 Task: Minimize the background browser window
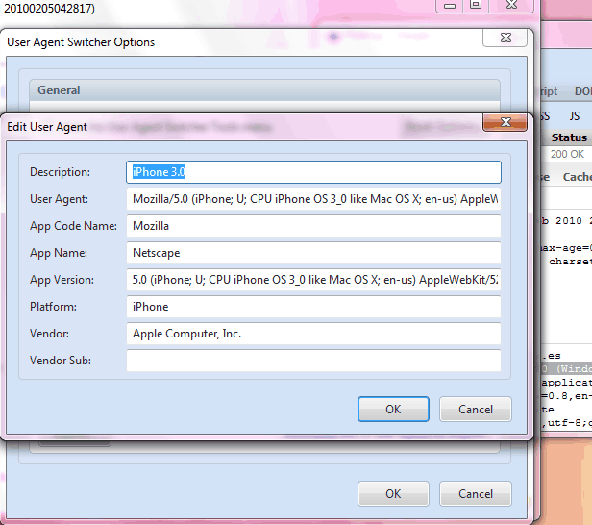click(450, 6)
